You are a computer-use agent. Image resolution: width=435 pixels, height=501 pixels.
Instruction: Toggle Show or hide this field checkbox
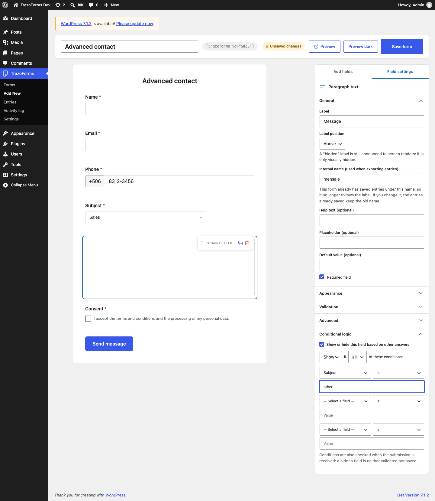(322, 344)
